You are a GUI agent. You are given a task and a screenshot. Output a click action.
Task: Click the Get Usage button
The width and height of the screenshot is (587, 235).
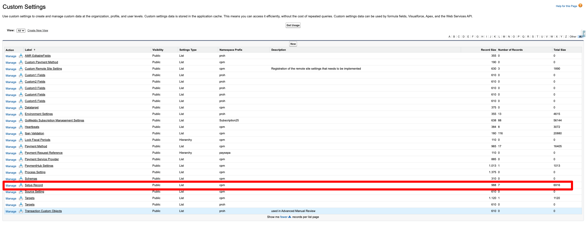293,25
